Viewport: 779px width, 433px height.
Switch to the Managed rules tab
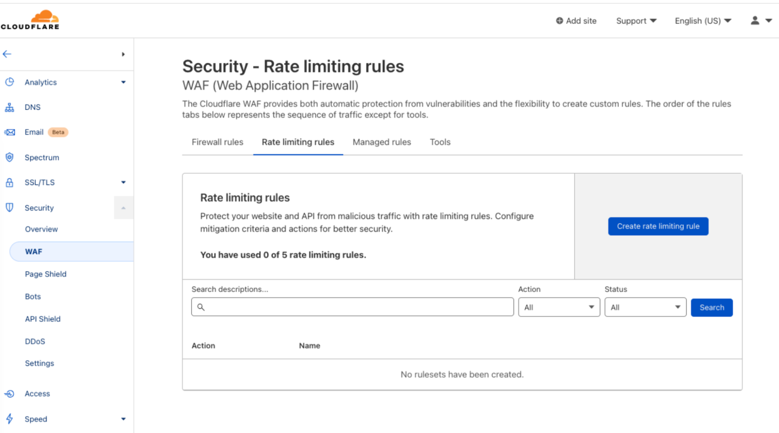tap(382, 142)
